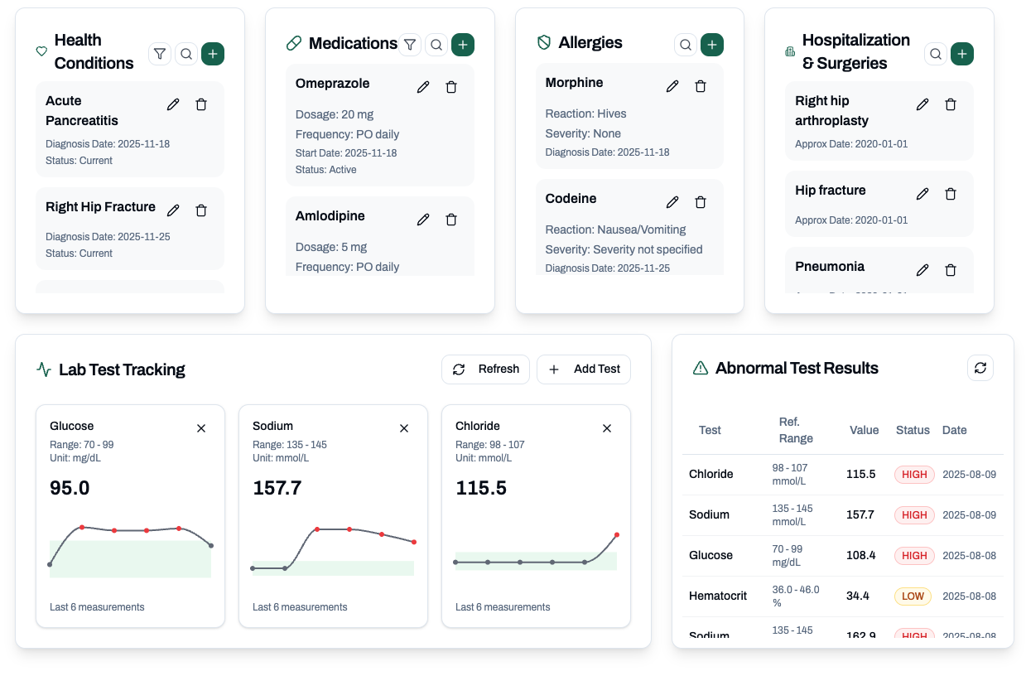Edit the Morphine allergy

pos(672,86)
